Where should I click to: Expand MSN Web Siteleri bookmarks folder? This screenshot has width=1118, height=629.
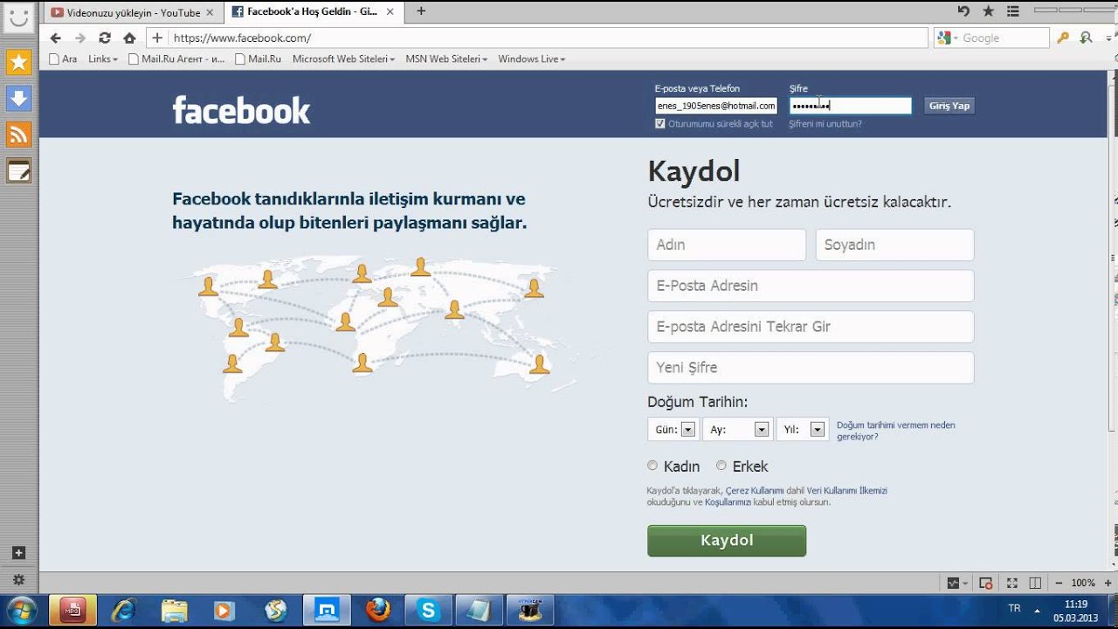[446, 59]
